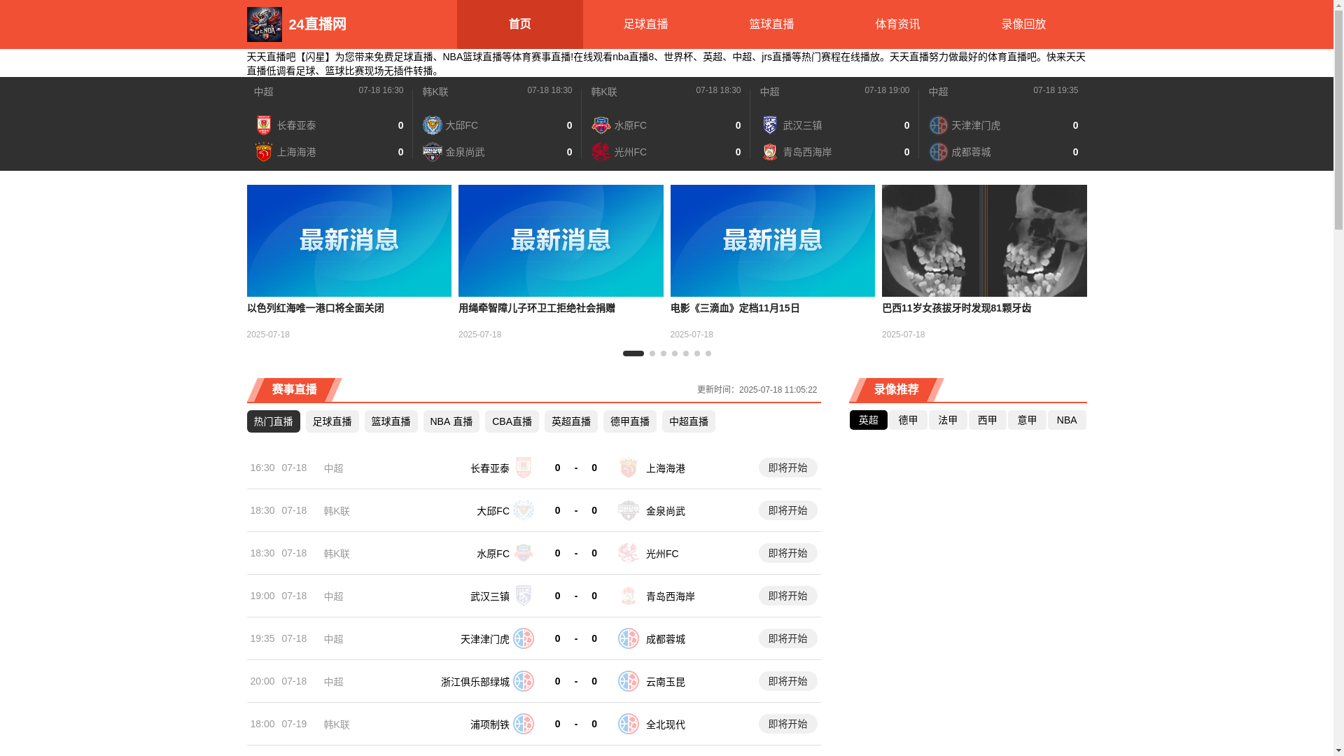Viewport: 1344px width, 756px height.
Task: Click 成都蓉城 badge in the match list
Action: point(629,638)
